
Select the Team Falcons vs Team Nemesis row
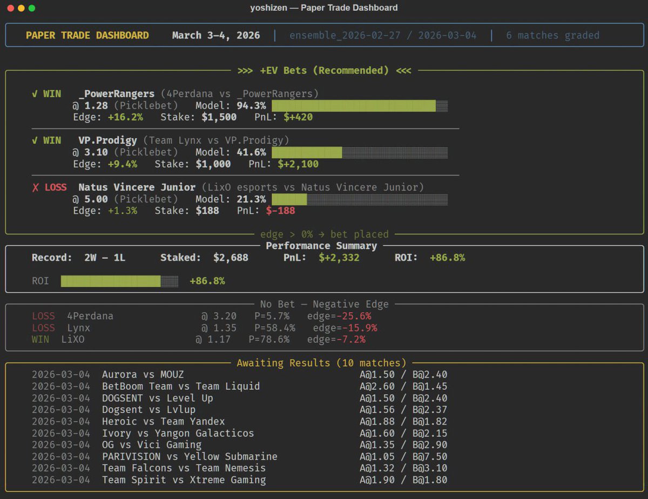239,468
